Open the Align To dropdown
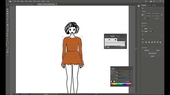 (x=143, y=42)
